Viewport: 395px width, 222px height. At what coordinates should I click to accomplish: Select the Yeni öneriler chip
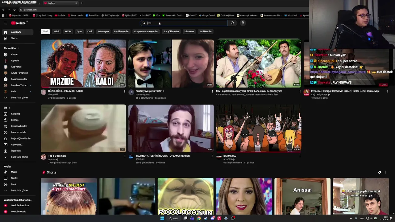tap(206, 31)
